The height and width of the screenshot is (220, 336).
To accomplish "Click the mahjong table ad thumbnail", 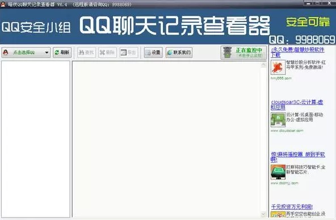I will point(278,172).
